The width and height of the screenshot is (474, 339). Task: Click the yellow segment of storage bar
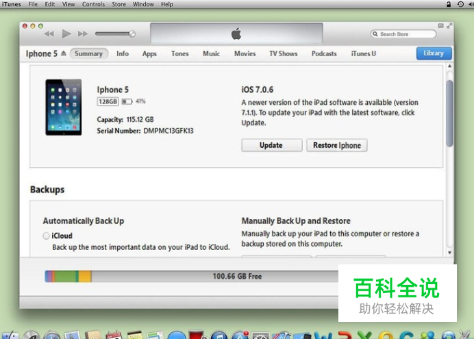coord(85,276)
